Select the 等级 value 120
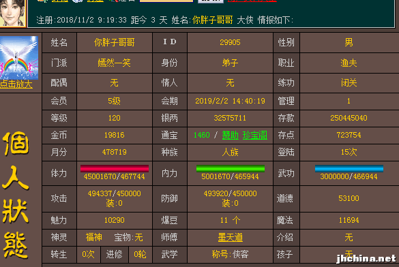 (x=115, y=118)
